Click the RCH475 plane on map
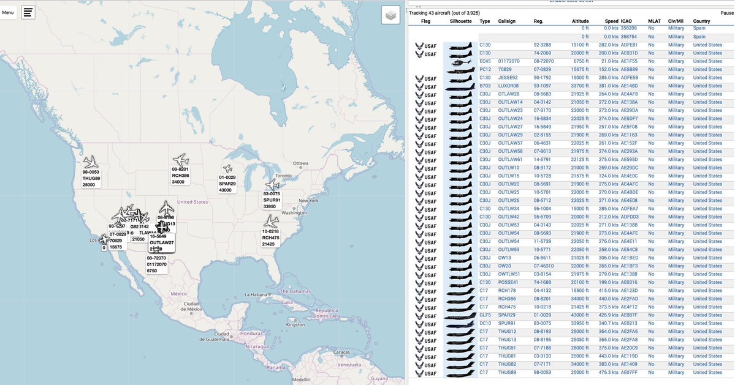Viewport: 735px width, 385px height. [x=270, y=222]
